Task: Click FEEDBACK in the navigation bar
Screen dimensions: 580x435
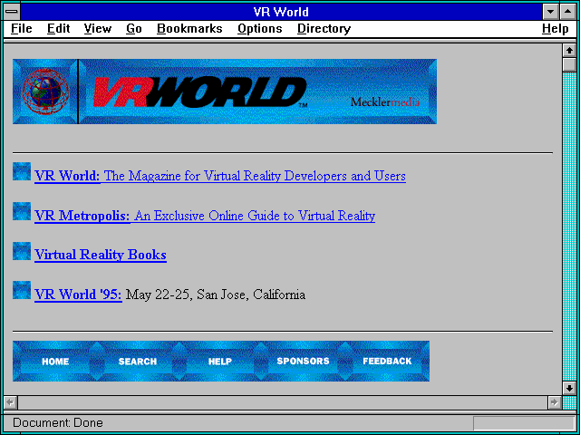Action: pos(387,361)
